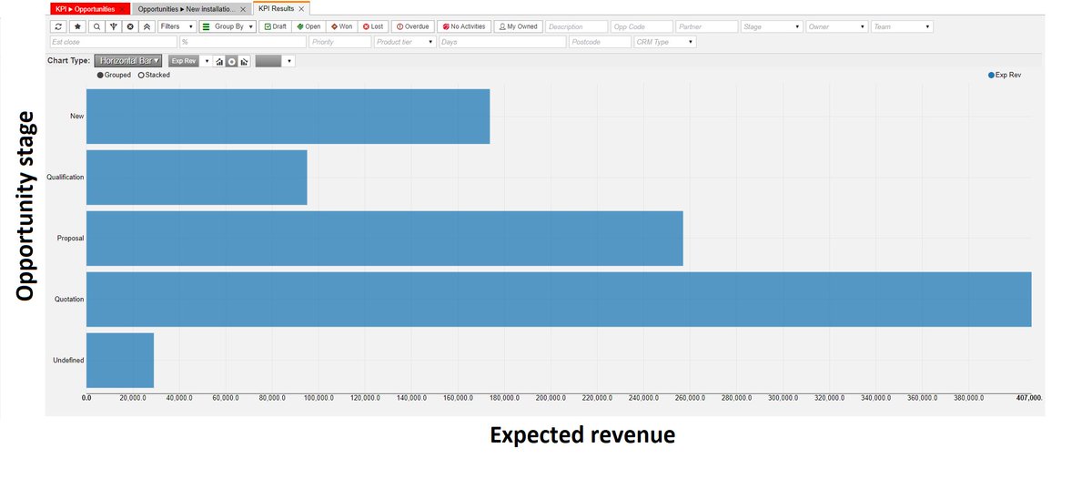Screen dimensions: 1092x479
Task: Open the Team dropdown
Action: (902, 26)
